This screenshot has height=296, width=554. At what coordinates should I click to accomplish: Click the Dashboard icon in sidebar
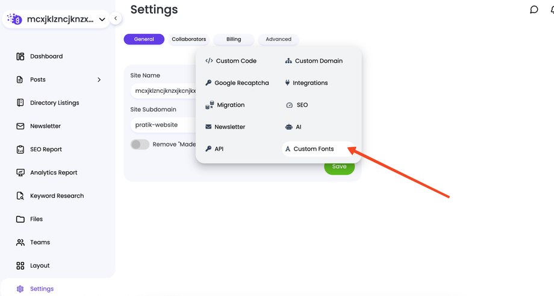click(20, 57)
